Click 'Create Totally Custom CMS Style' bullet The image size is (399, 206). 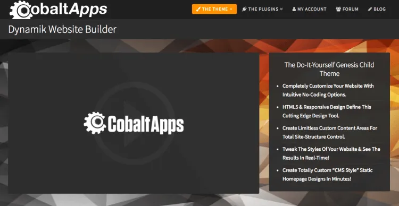tap(328, 175)
